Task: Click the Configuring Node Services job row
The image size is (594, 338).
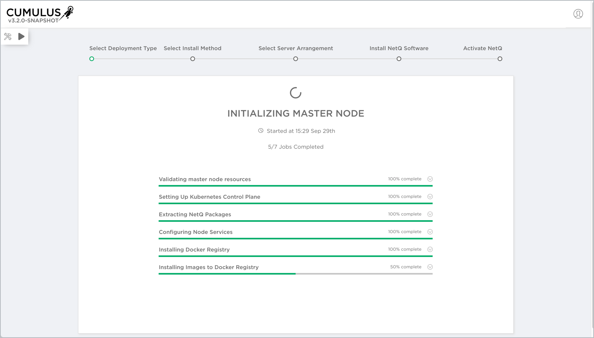Action: (196, 232)
